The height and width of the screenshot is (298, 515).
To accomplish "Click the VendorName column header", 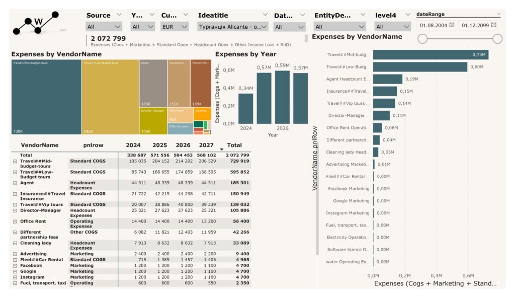I will pos(40,145).
